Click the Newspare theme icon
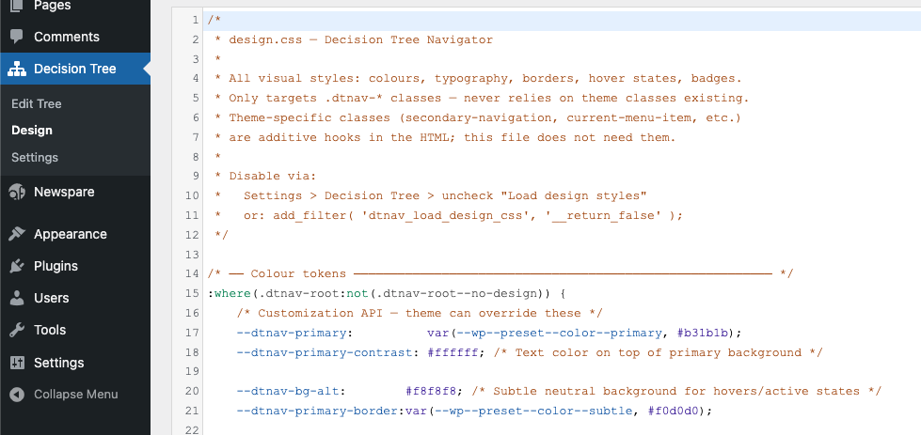 pyautogui.click(x=17, y=192)
